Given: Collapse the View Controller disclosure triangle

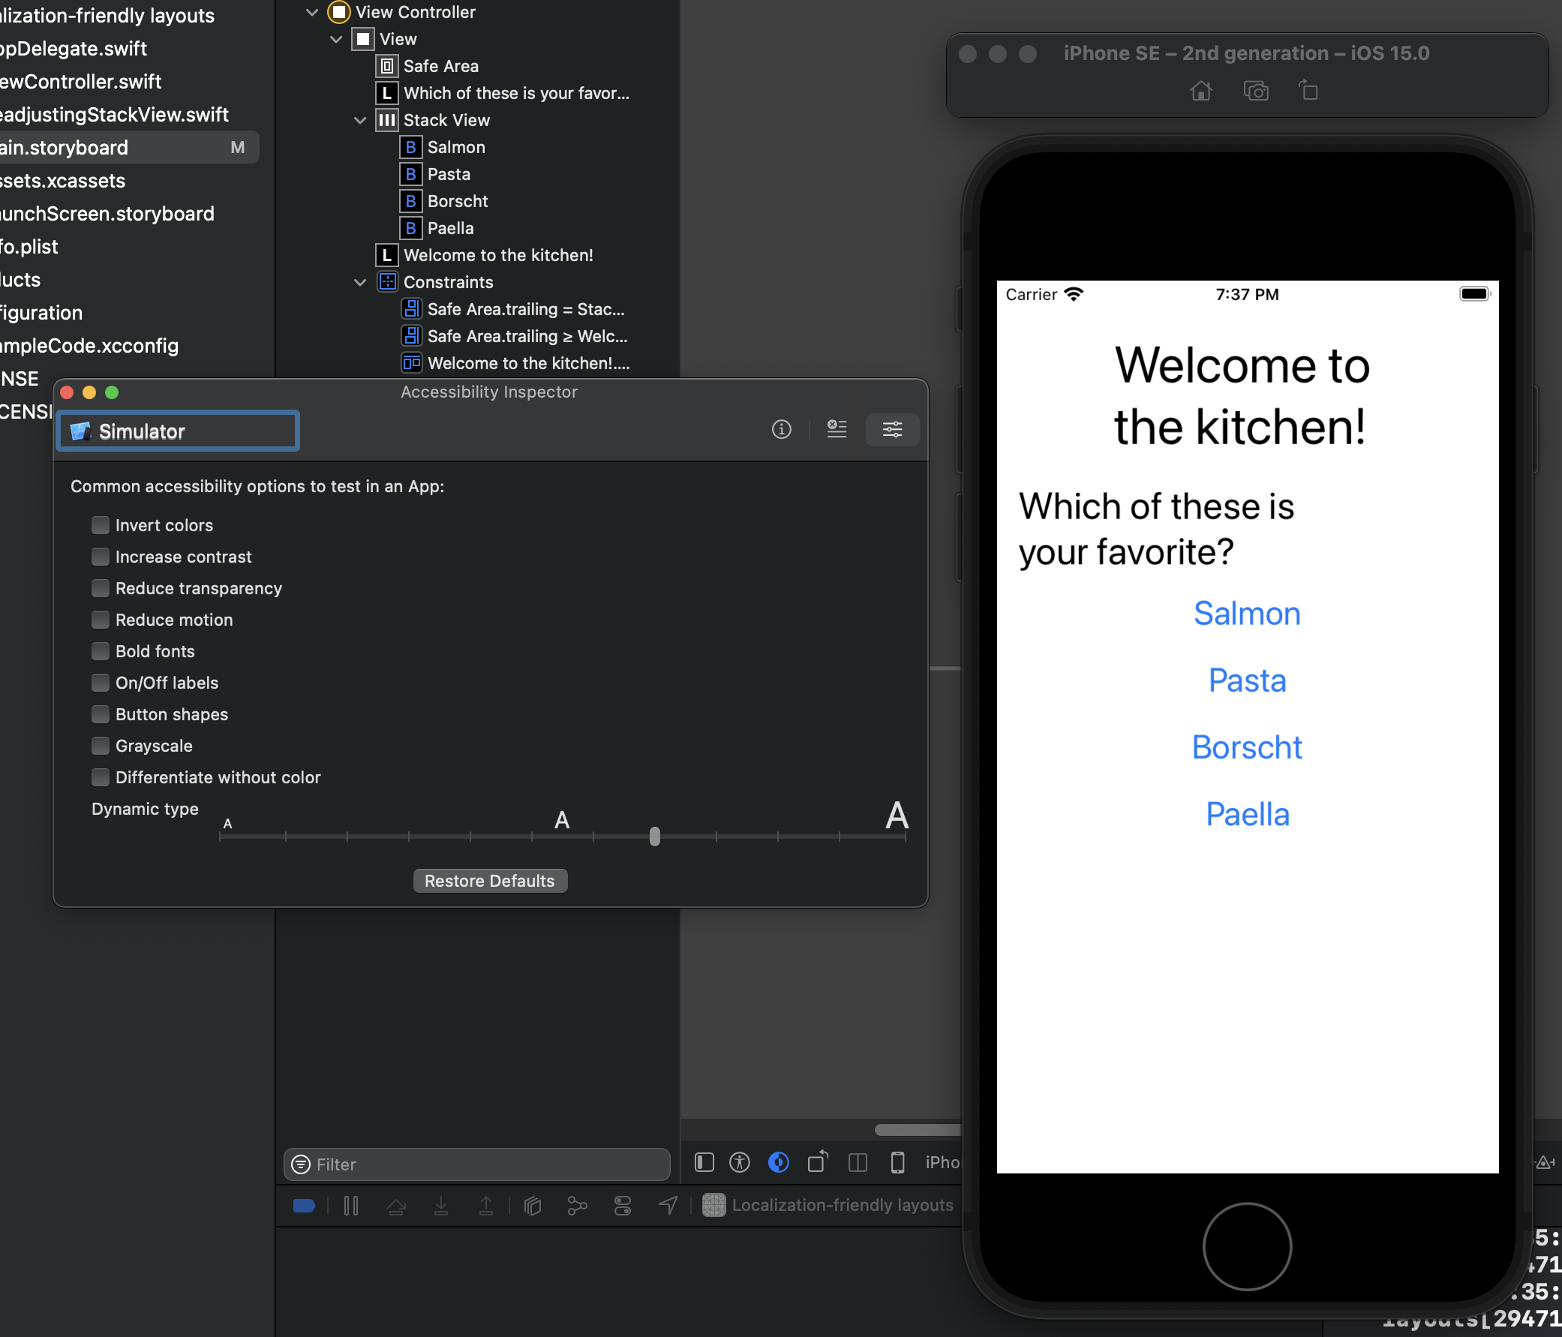Looking at the screenshot, I should pyautogui.click(x=312, y=13).
